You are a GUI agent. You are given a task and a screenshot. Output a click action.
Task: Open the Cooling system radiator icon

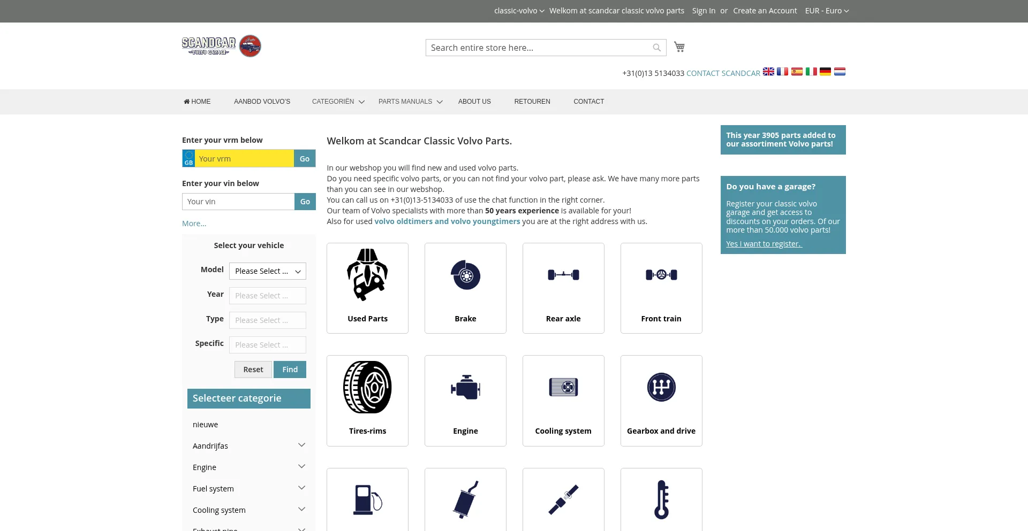click(563, 387)
